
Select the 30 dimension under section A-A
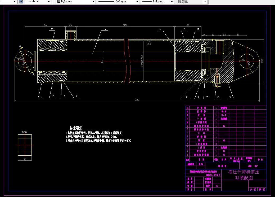(25, 159)
